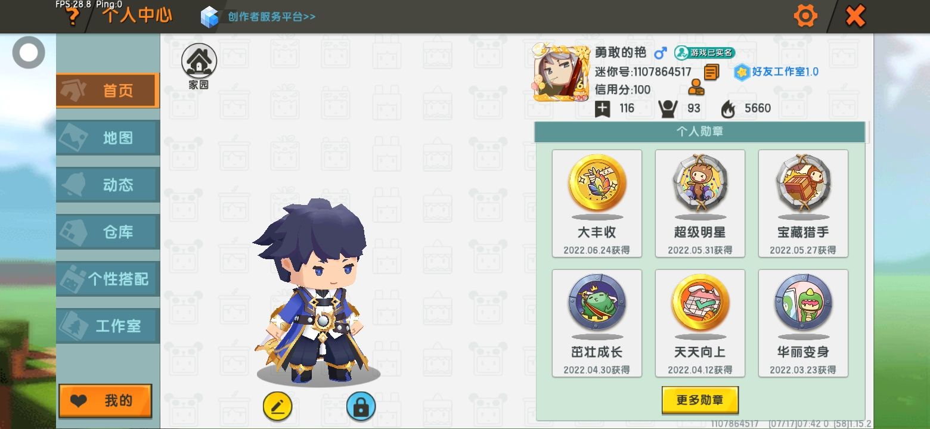Click the 我的 heart button
Image resolution: width=930 pixels, height=429 pixels.
[106, 401]
